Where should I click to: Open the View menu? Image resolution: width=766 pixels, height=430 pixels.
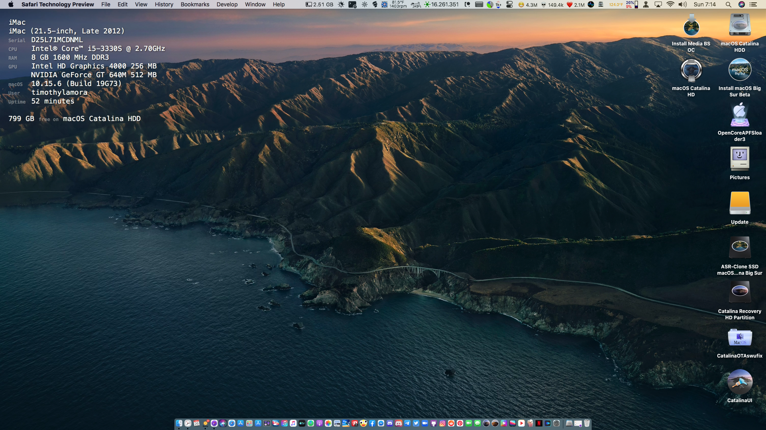[x=141, y=4]
